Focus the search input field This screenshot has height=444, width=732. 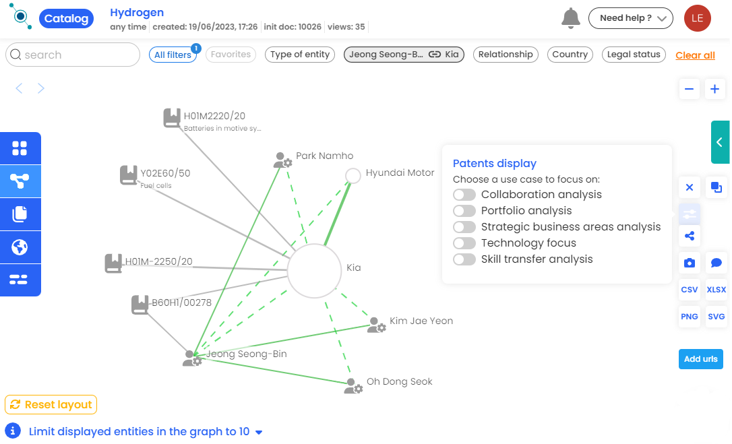[x=73, y=55]
